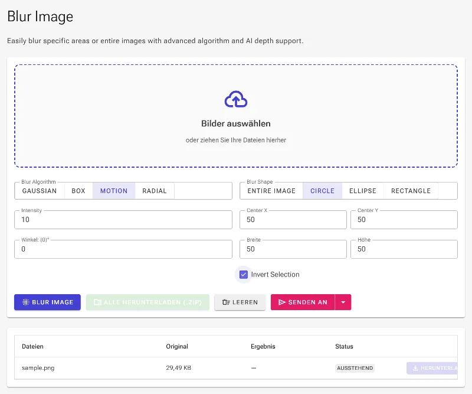Select the sample.png file row name

38,368
